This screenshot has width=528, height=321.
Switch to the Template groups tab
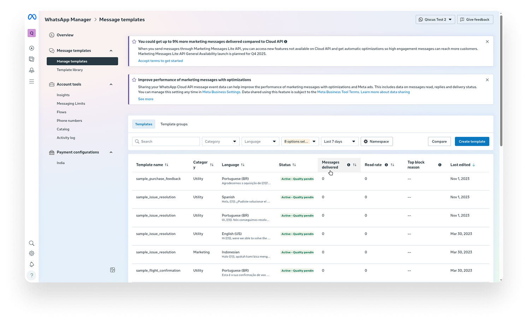pos(174,124)
